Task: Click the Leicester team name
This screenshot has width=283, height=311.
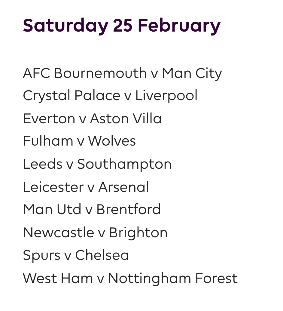Action: click(x=53, y=187)
